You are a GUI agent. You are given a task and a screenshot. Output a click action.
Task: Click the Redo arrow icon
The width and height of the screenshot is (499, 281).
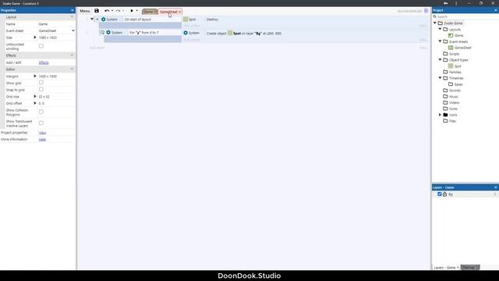118,11
